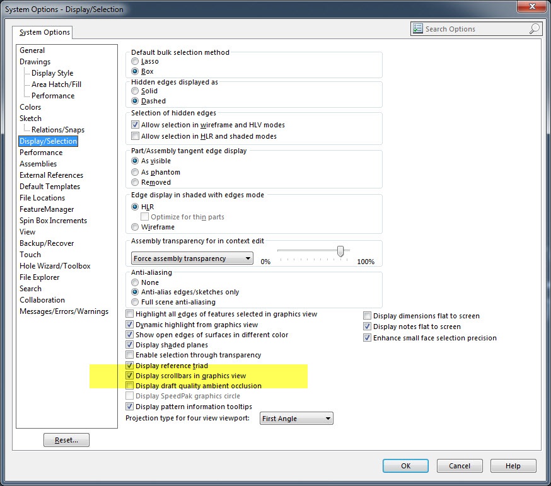Confirm settings with OK button
Screen dimensions: 551x486
pos(405,466)
